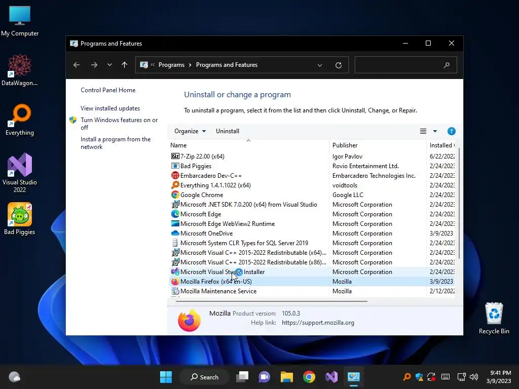
Task: Open the blue Help icon
Action: click(451, 131)
